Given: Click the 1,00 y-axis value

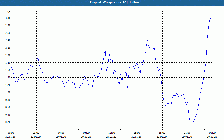Looking at the screenshot, I should click(x=8, y=92).
